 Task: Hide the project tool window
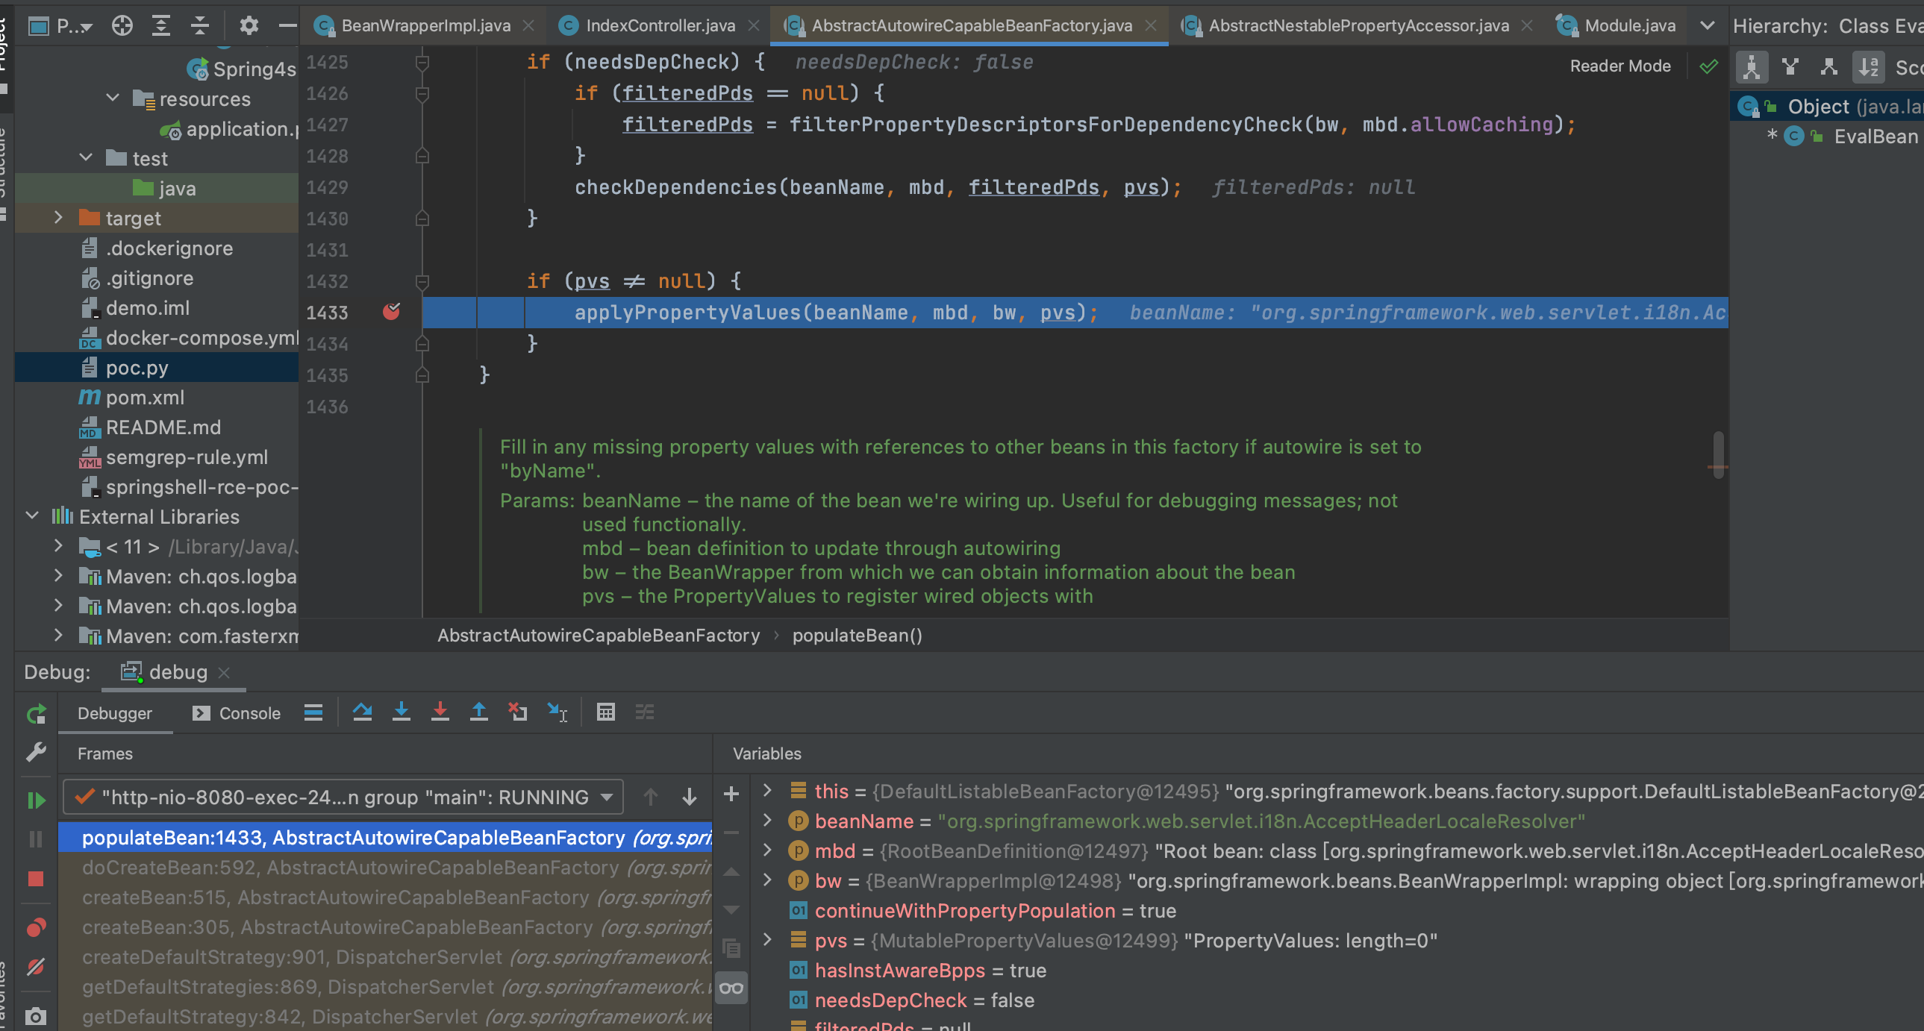tap(287, 26)
